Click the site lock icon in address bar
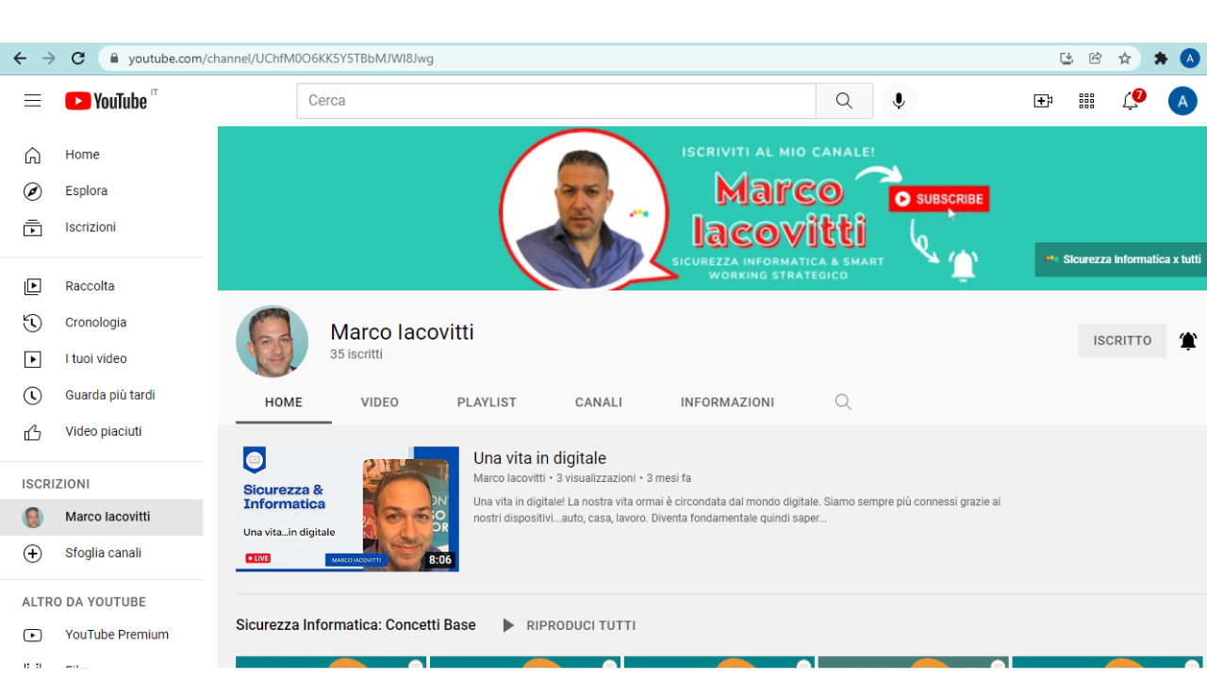1207x679 pixels. click(115, 58)
